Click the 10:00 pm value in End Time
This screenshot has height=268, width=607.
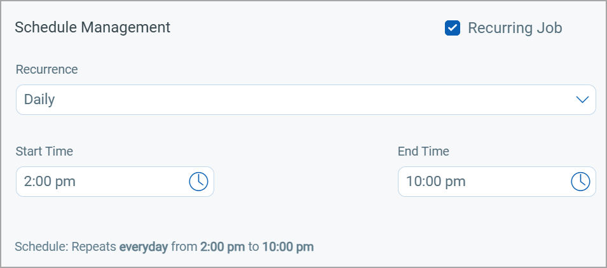click(x=435, y=182)
